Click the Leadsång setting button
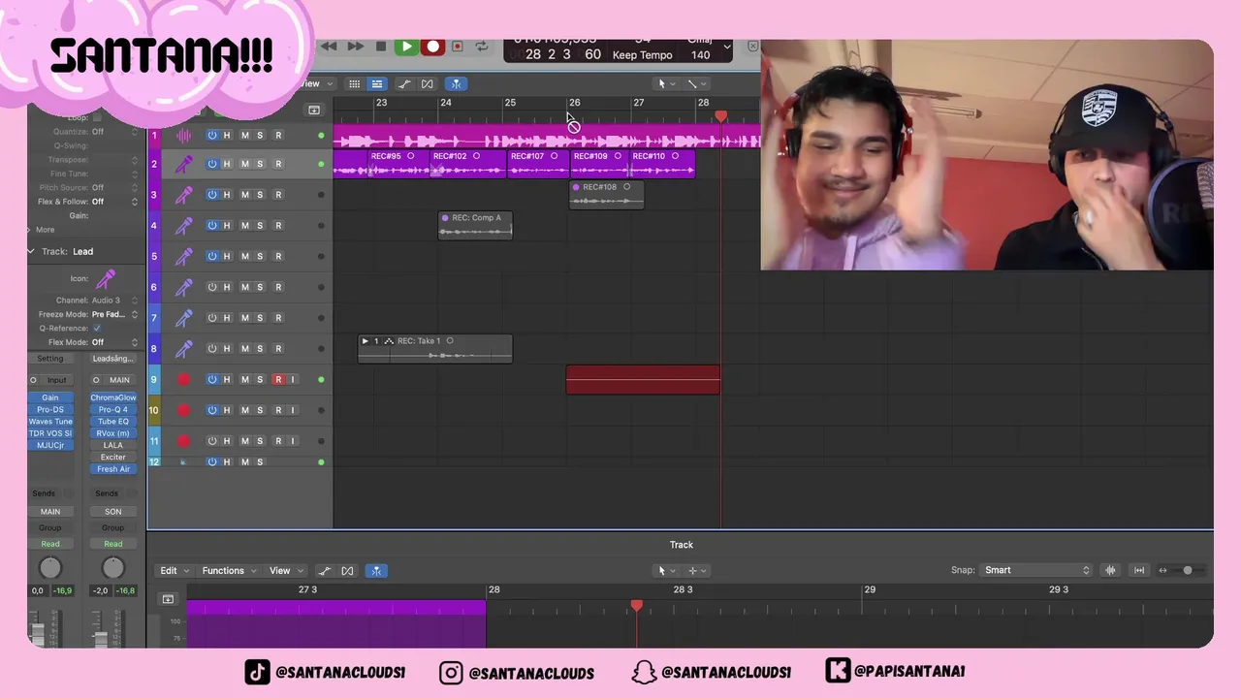This screenshot has height=698, width=1241. coord(113,359)
